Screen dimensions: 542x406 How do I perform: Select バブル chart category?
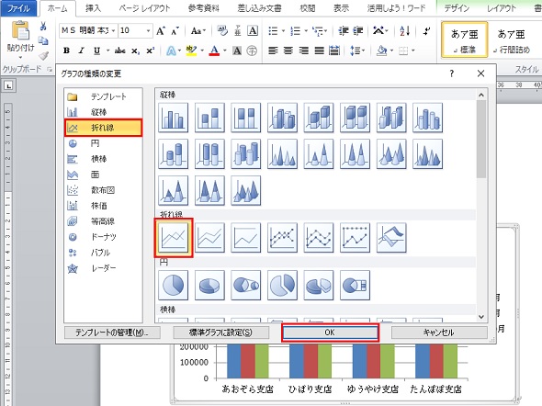pos(103,253)
